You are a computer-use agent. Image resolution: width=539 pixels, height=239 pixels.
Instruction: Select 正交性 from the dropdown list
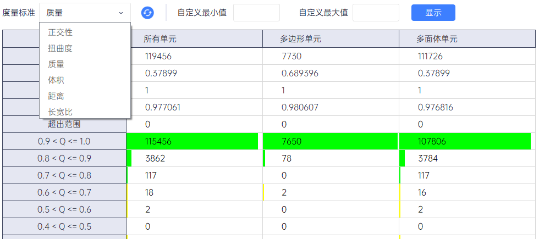coord(85,32)
